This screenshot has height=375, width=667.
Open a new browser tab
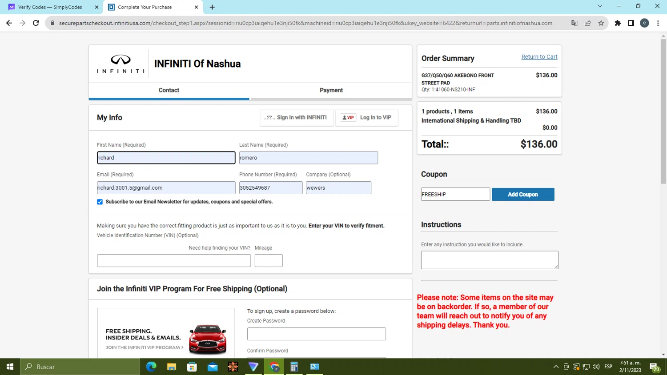[x=212, y=7]
